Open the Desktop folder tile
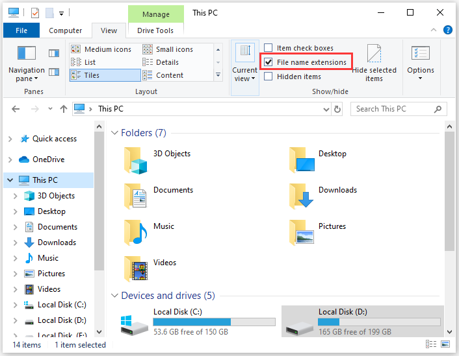459x356 pixels. tap(318, 160)
